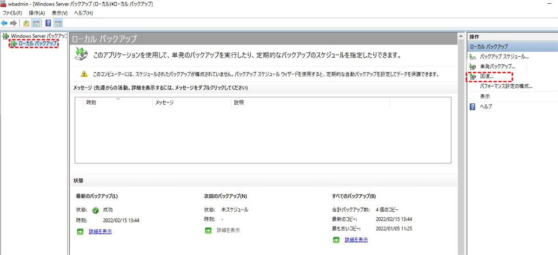
Task: Open the ヘルプ(H) menu
Action: 84,13
